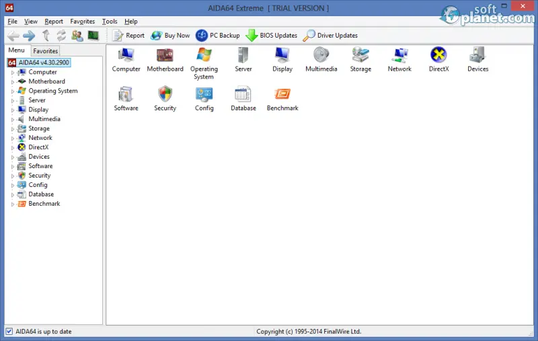The height and width of the screenshot is (341, 538).
Task: Open the View menu
Action: point(30,22)
